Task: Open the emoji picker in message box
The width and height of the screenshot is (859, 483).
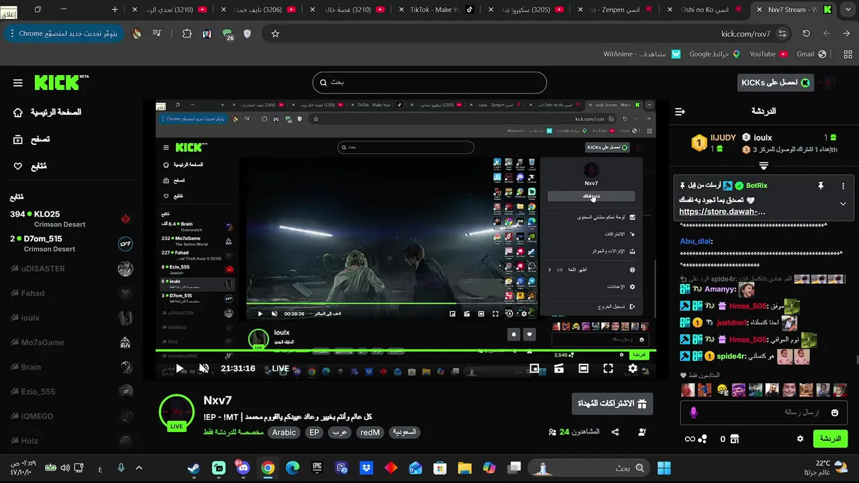Action: [x=835, y=413]
